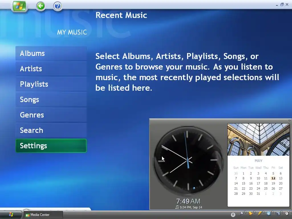Choose Search in My Music menu

pyautogui.click(x=51, y=130)
